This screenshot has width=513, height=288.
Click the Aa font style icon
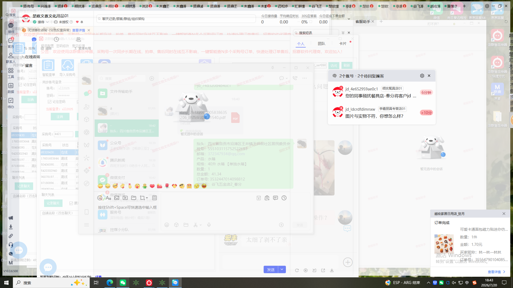coord(108,198)
